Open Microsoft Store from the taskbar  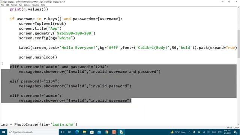92,132
